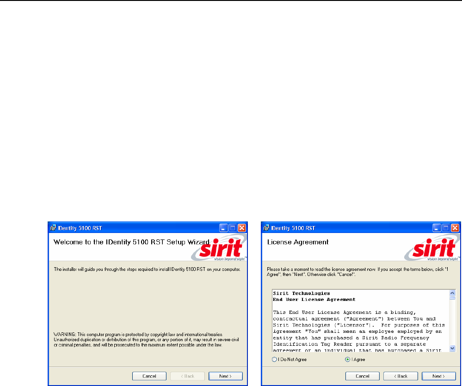Click the license text scrollbar up arrow

pyautogui.click(x=453, y=293)
